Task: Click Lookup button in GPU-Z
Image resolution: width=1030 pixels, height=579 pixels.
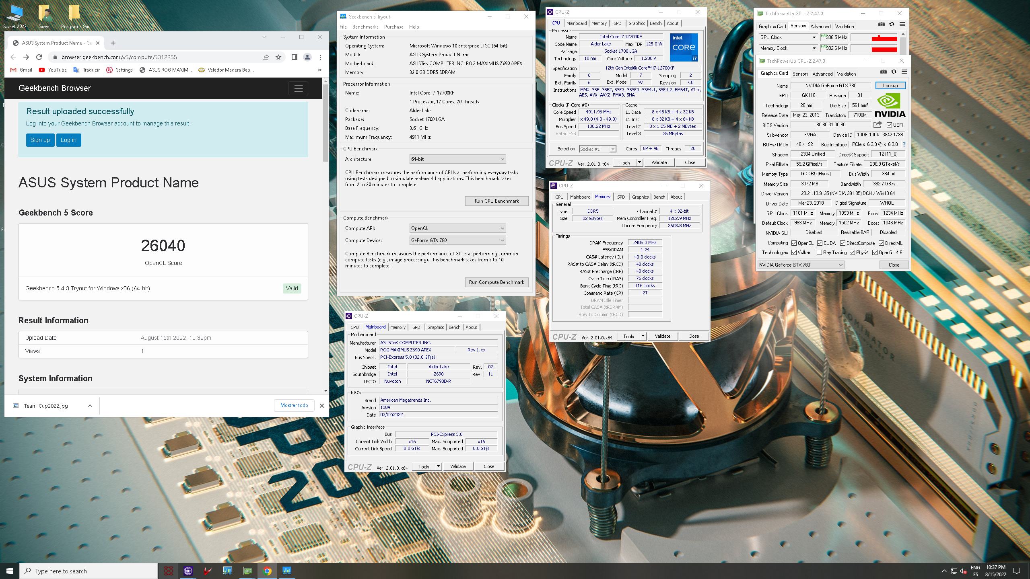Action: (x=890, y=86)
